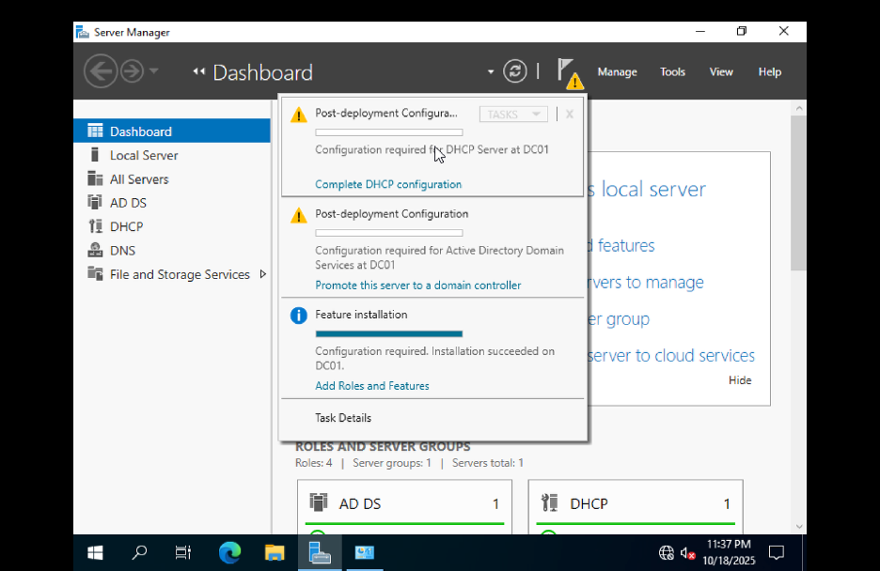This screenshot has height=571, width=880.
Task: Open File Explorer from the taskbar
Action: coord(274,552)
